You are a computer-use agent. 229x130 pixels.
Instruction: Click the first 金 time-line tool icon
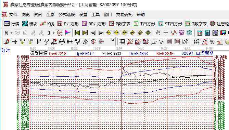pos(22,42)
